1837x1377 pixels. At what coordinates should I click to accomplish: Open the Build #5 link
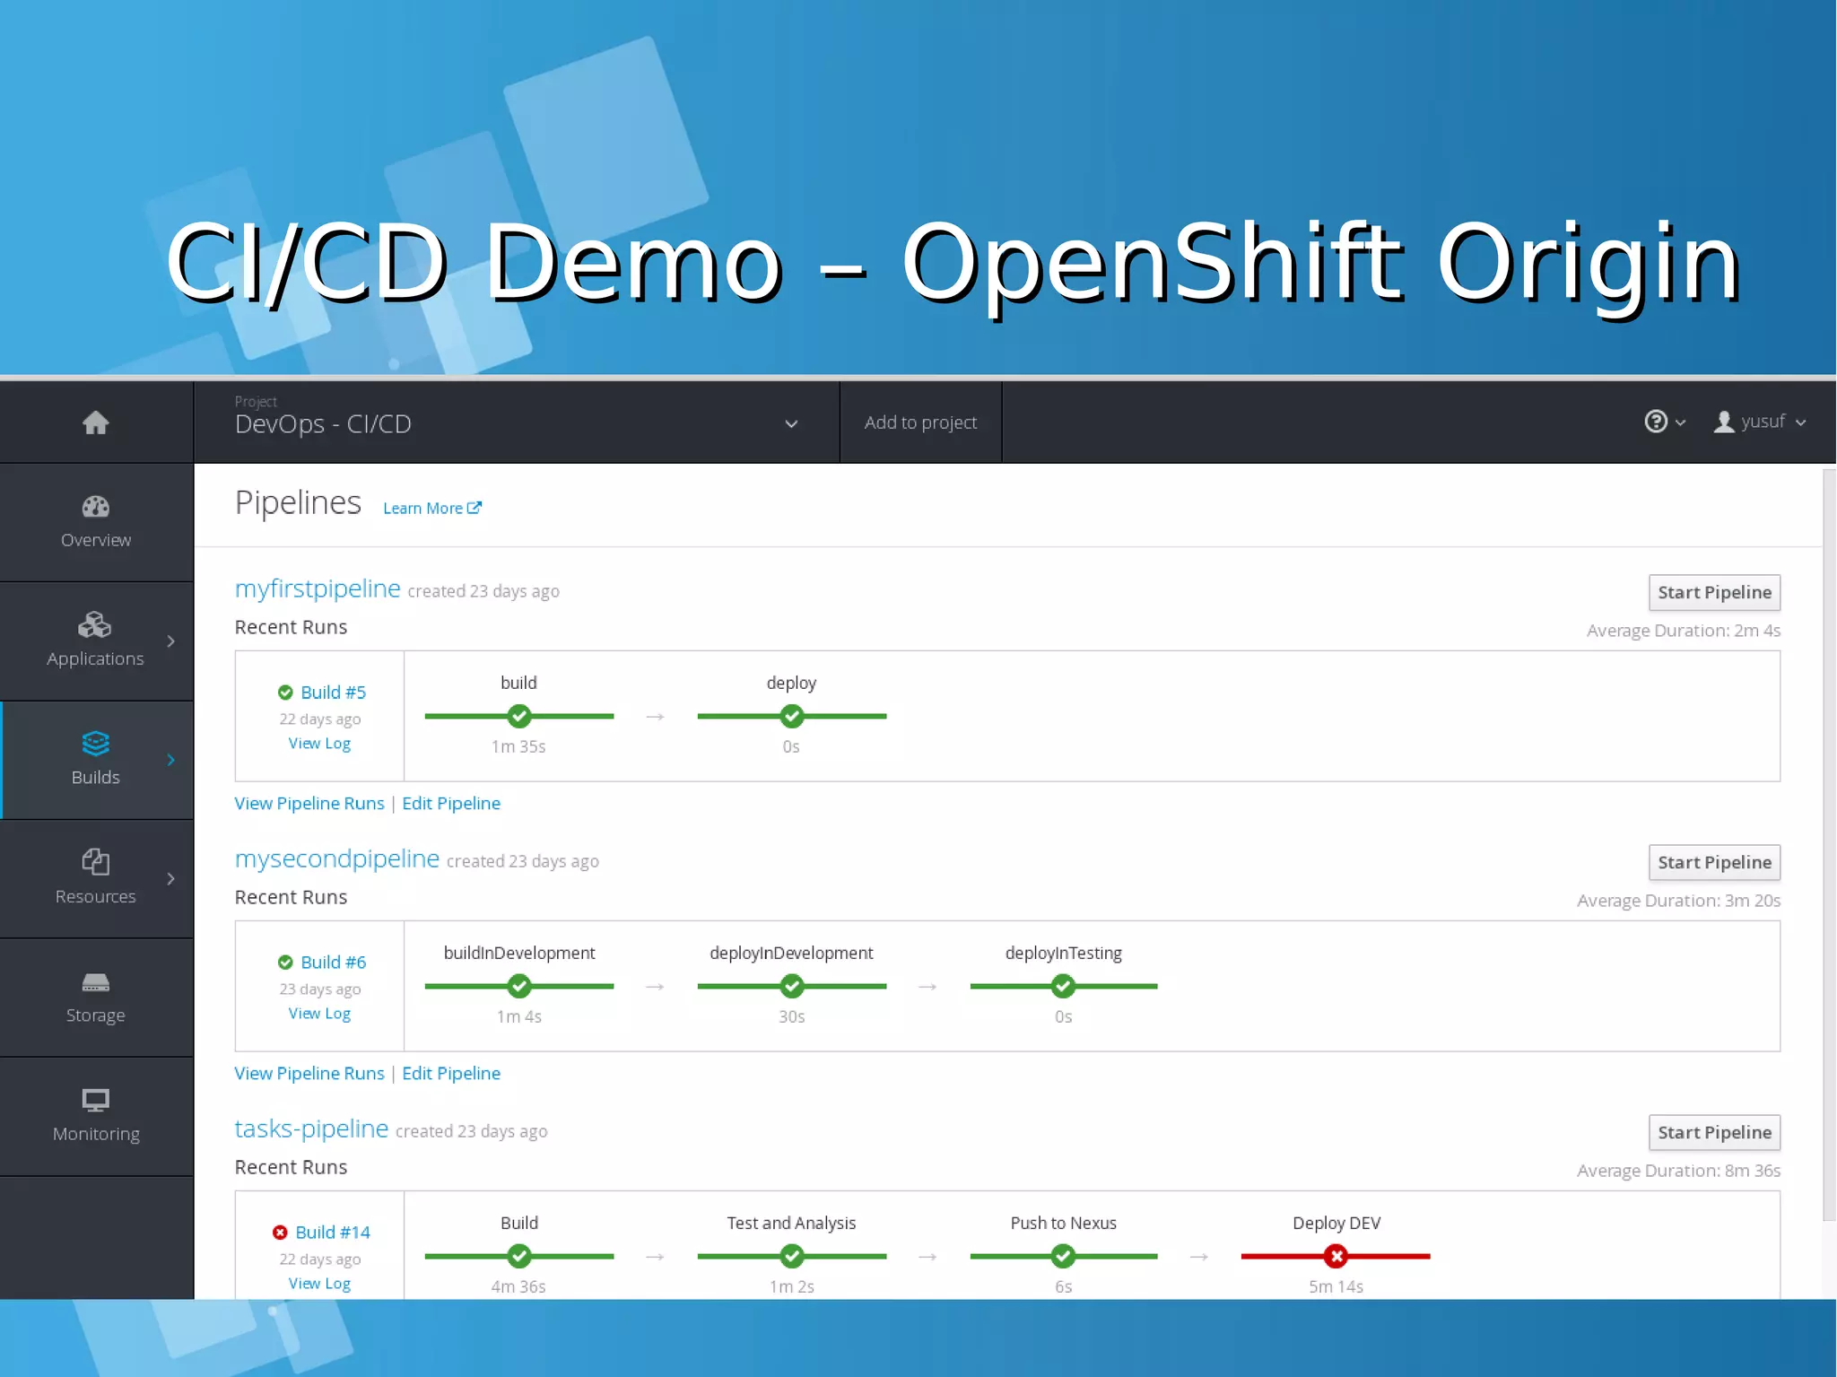point(334,693)
